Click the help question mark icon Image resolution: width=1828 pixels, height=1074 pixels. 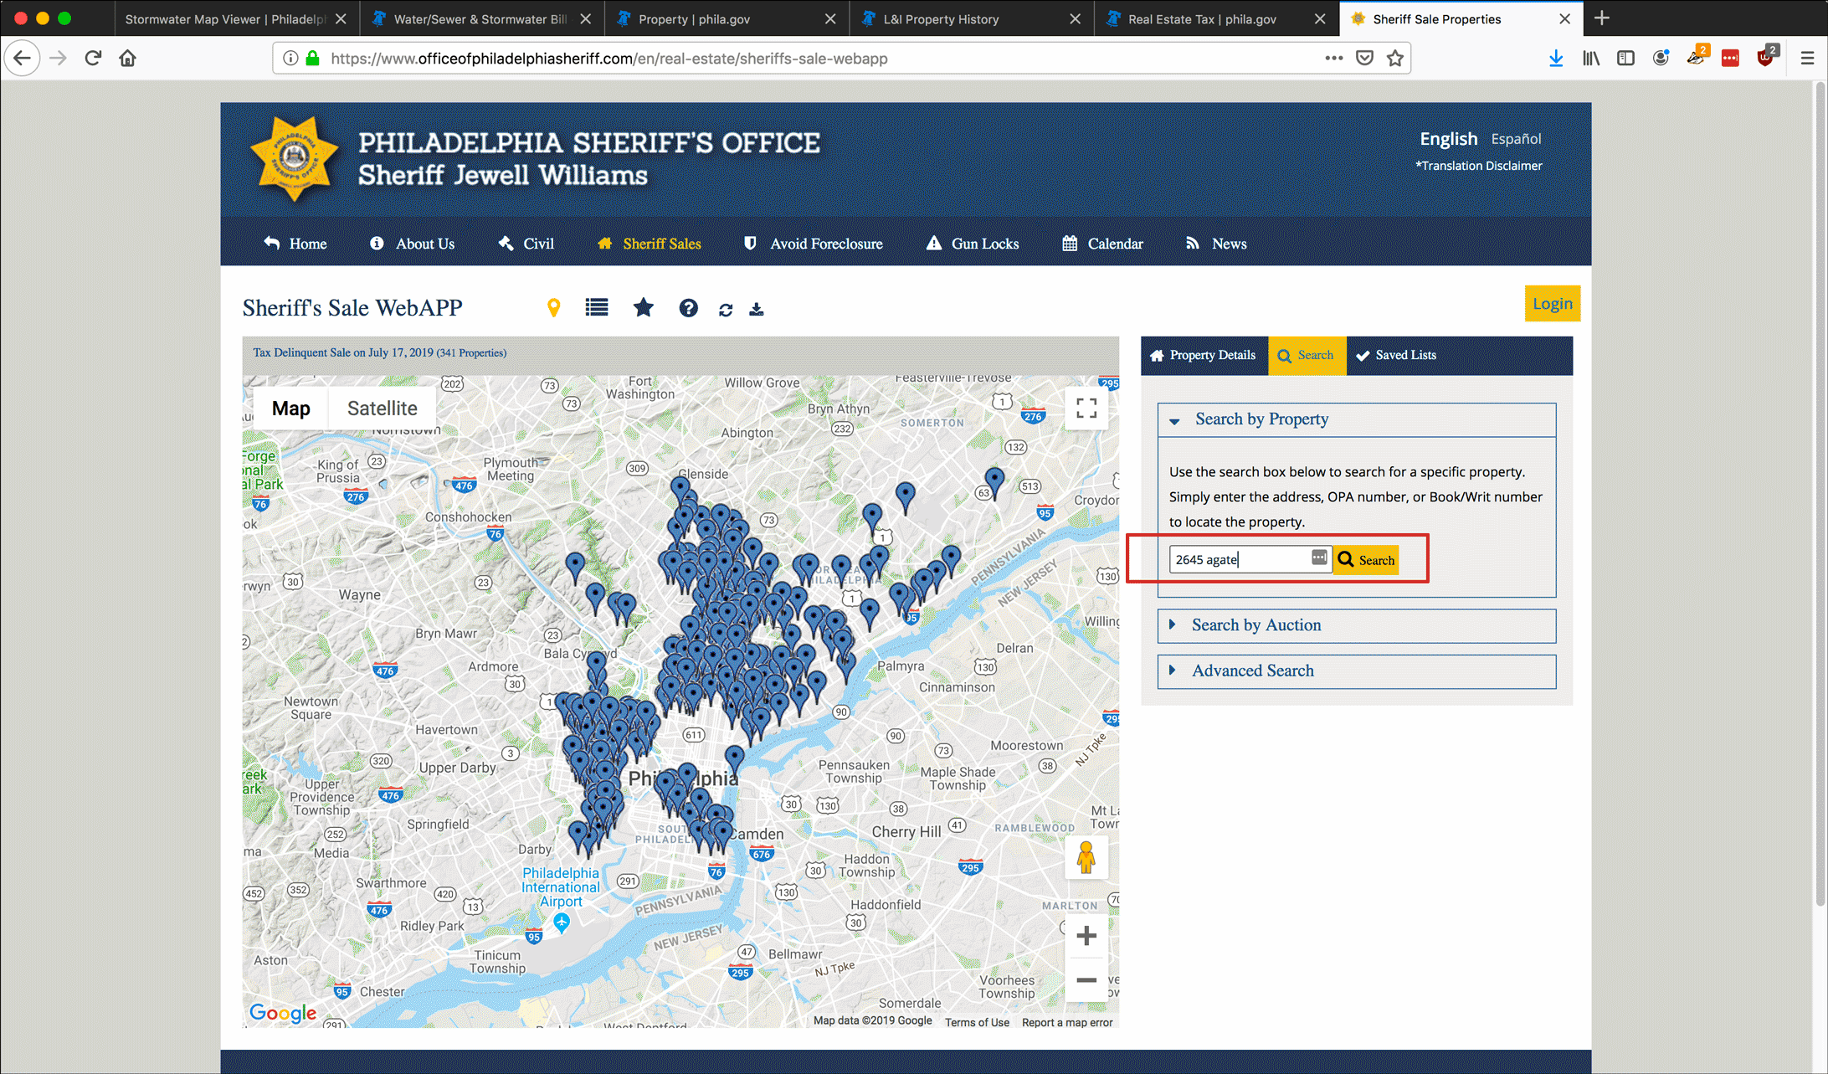686,307
